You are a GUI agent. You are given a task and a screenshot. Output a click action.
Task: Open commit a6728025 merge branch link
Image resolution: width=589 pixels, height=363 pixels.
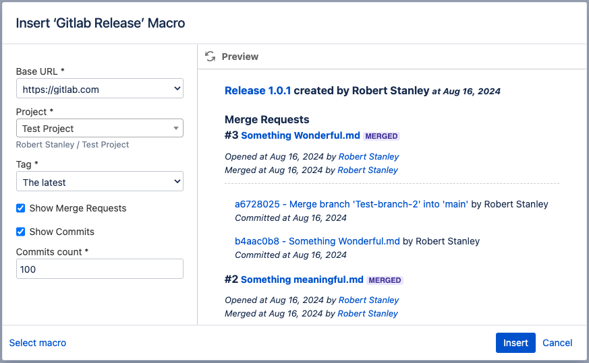(x=351, y=204)
